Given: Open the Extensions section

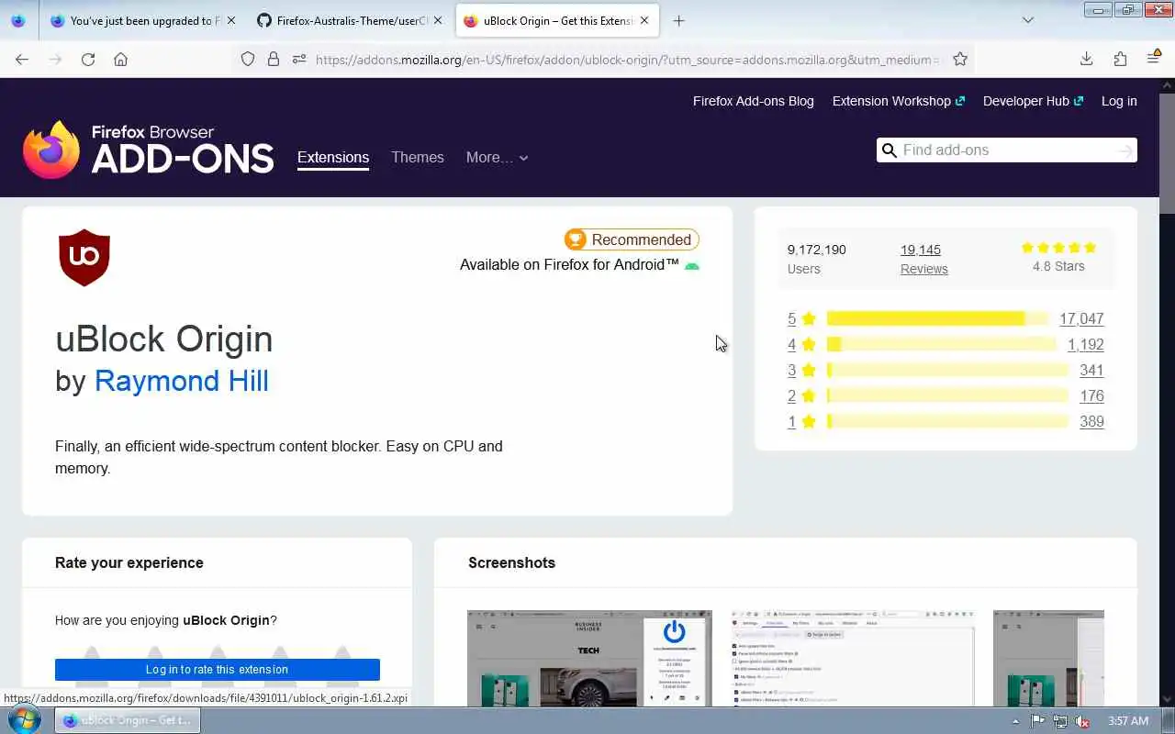Looking at the screenshot, I should click(x=333, y=157).
